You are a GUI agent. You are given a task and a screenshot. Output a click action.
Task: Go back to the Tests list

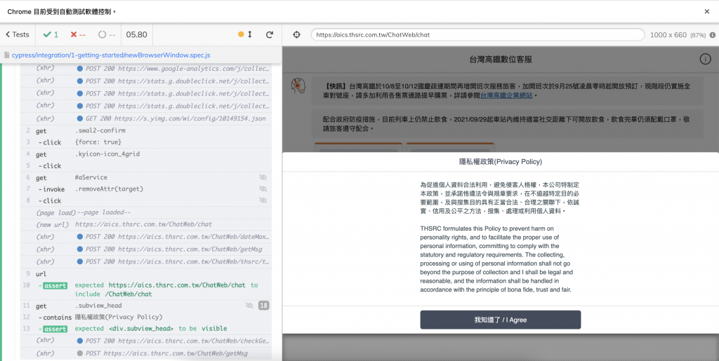coord(18,35)
